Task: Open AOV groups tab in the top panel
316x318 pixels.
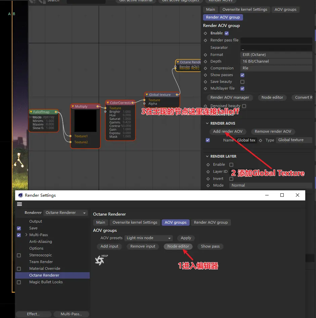Action: coord(285,9)
